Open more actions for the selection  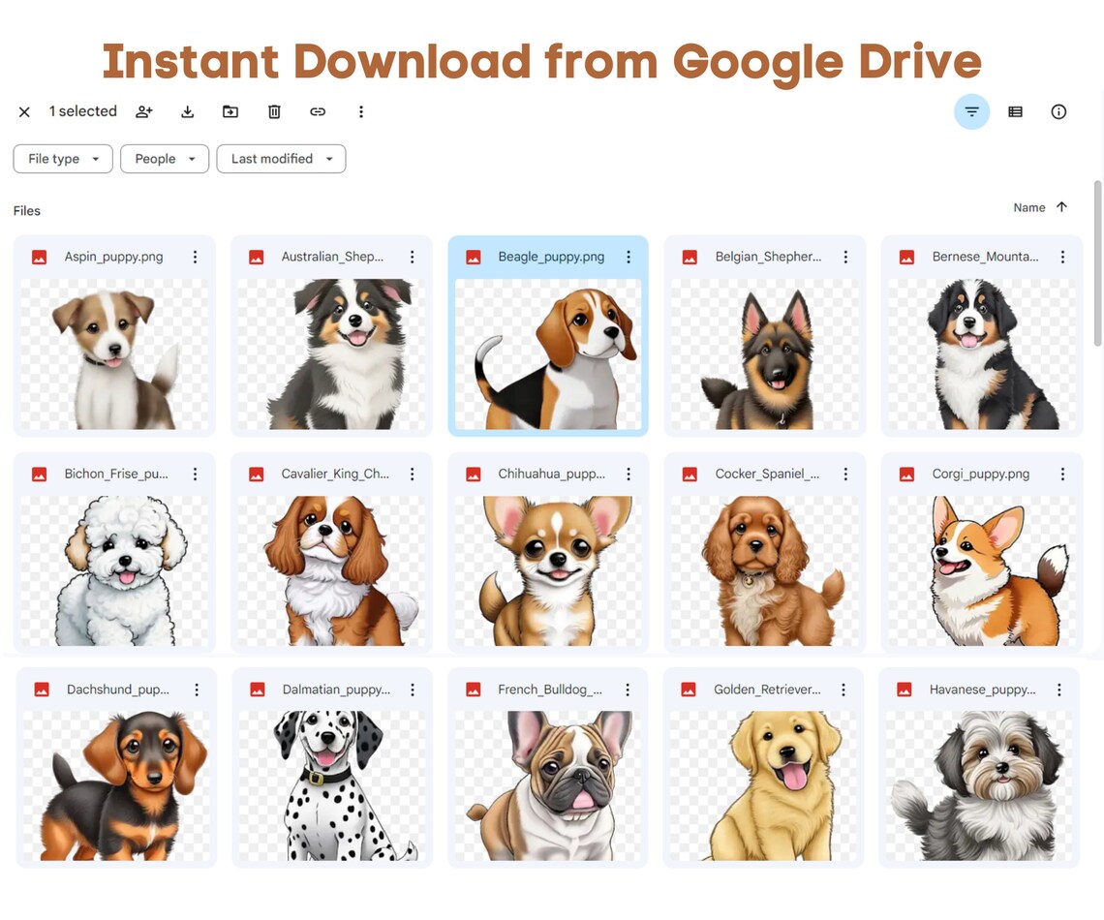tap(361, 111)
